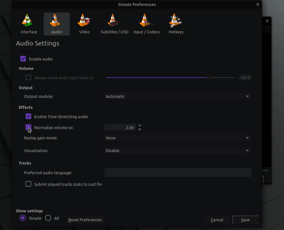284x230 pixels.
Task: Close the window behind the preferences dialog
Action: tap(267, 21)
